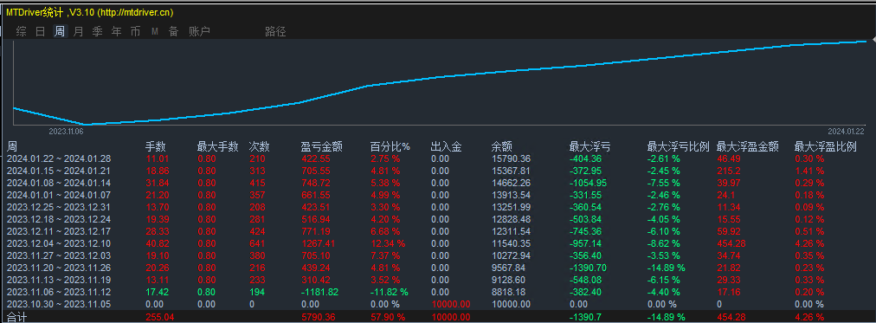Click the balance value 8818.18
Viewport: 876px width, 323px height.
pyautogui.click(x=508, y=292)
